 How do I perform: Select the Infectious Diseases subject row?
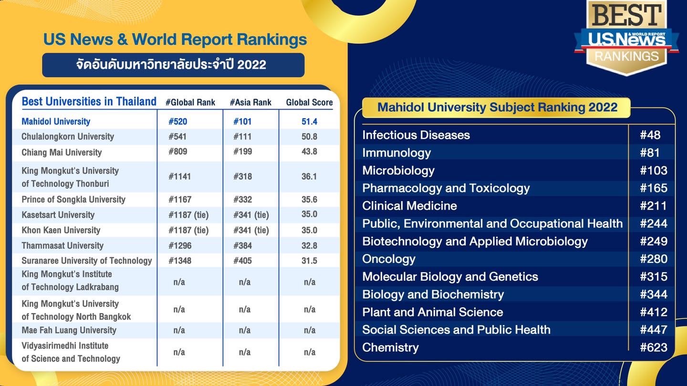(x=416, y=135)
